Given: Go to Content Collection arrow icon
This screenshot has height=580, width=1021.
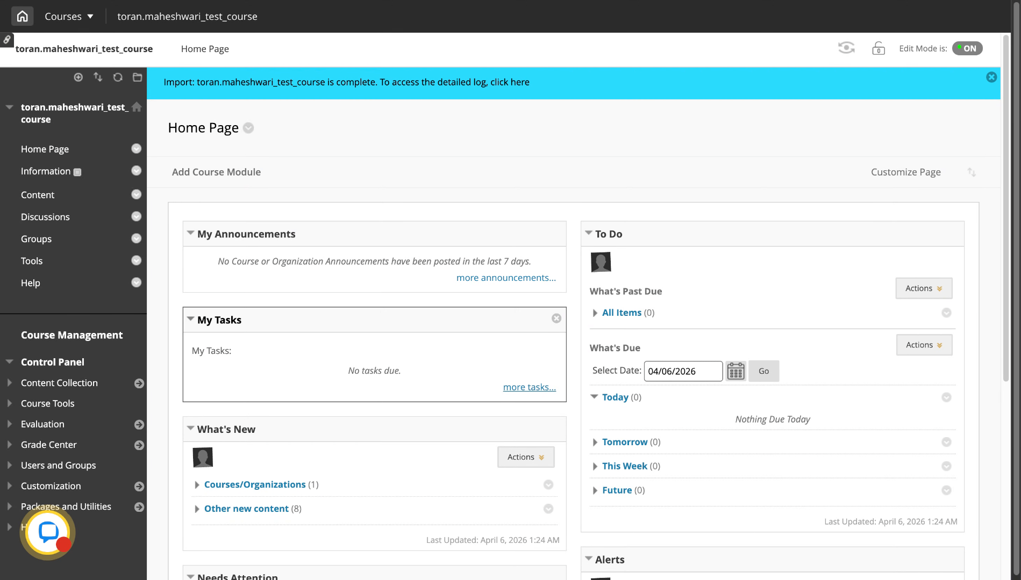Looking at the screenshot, I should click(139, 383).
